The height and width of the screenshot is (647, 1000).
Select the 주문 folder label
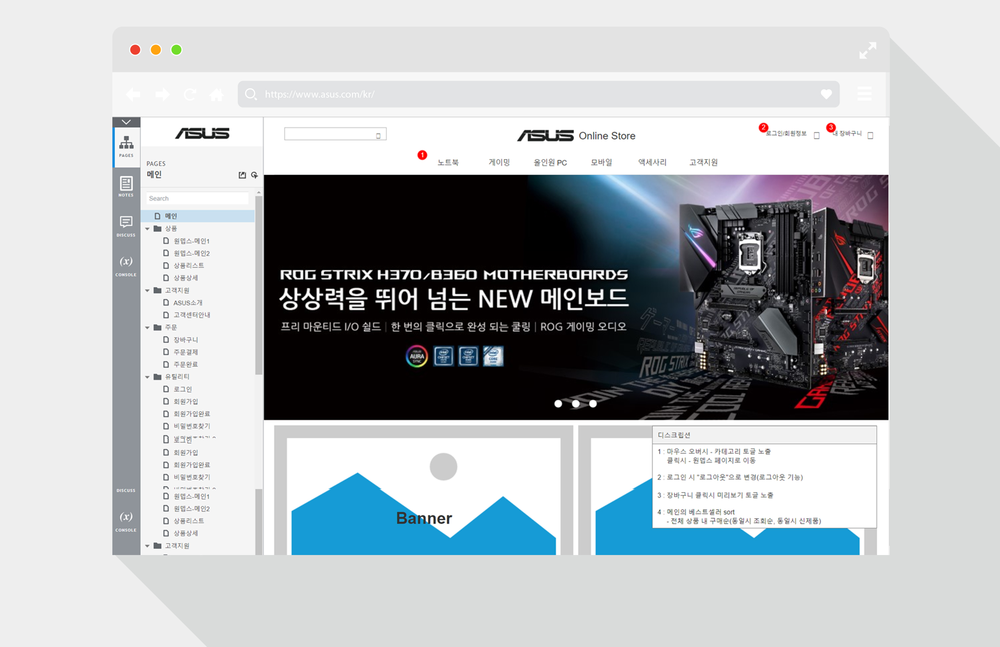[x=171, y=327]
